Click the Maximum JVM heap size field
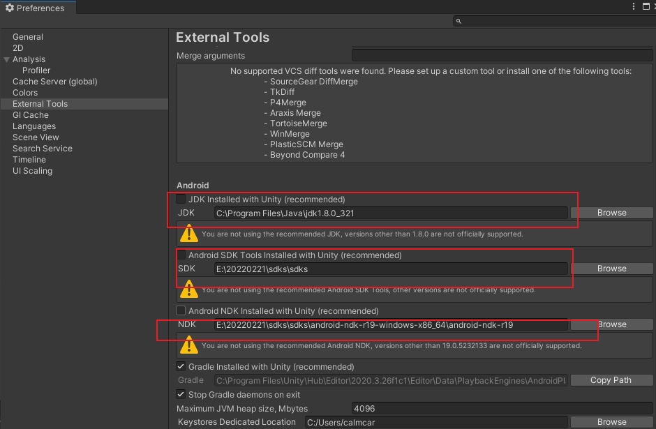 (x=502, y=409)
